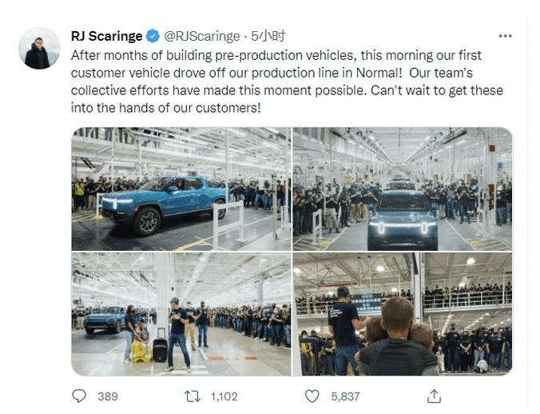The width and height of the screenshot is (540, 414).
Task: Open RJ Scaringe's profile avatar
Action: pyautogui.click(x=38, y=48)
